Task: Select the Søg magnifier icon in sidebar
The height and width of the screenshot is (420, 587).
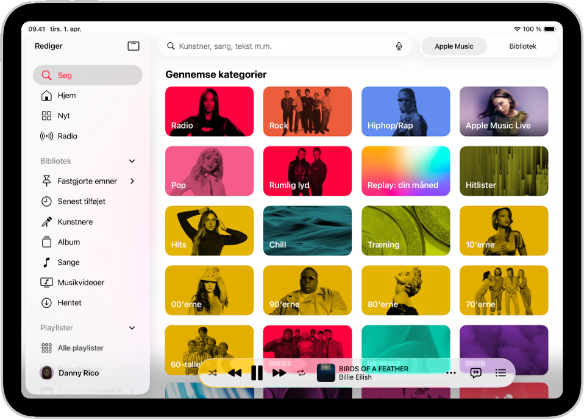Action: (46, 75)
